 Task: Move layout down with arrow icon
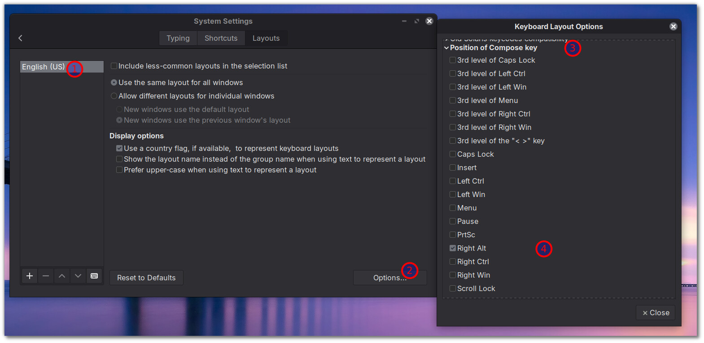pyautogui.click(x=78, y=276)
